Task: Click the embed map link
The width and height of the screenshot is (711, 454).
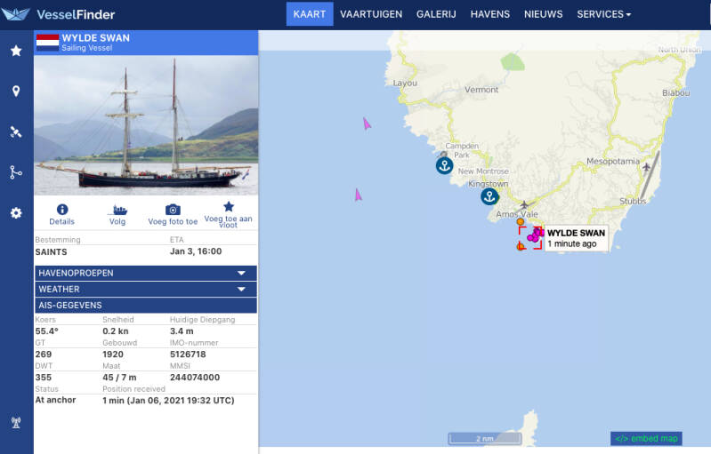Action: click(646, 438)
